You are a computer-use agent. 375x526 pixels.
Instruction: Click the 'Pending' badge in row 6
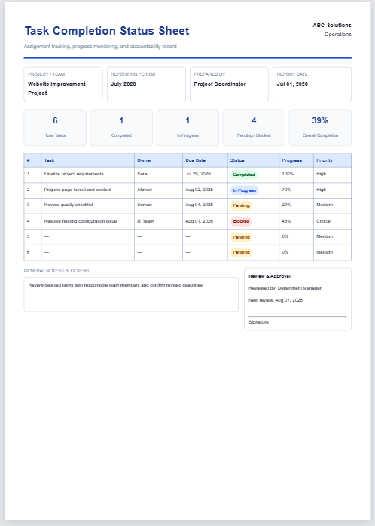pos(241,252)
